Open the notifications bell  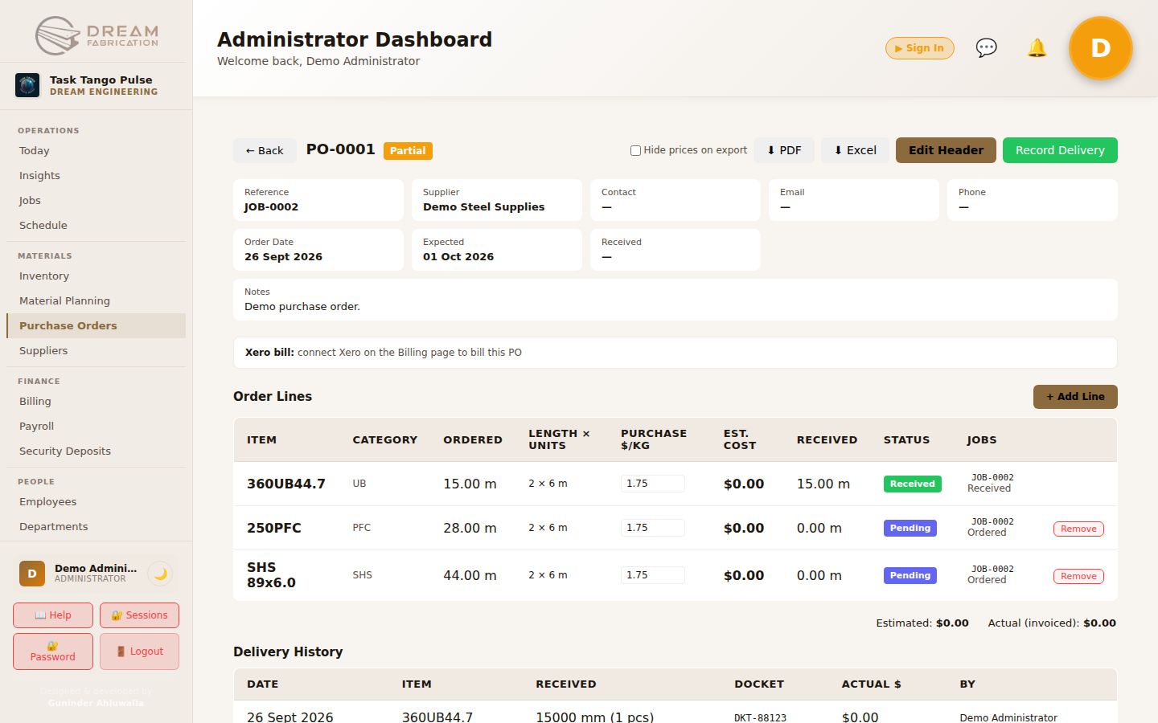1037,48
